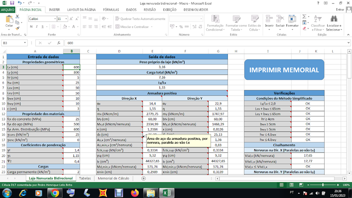Screen dimensions: 352x198
Task: Cut selection with the scissors icon
Action: [17, 17]
